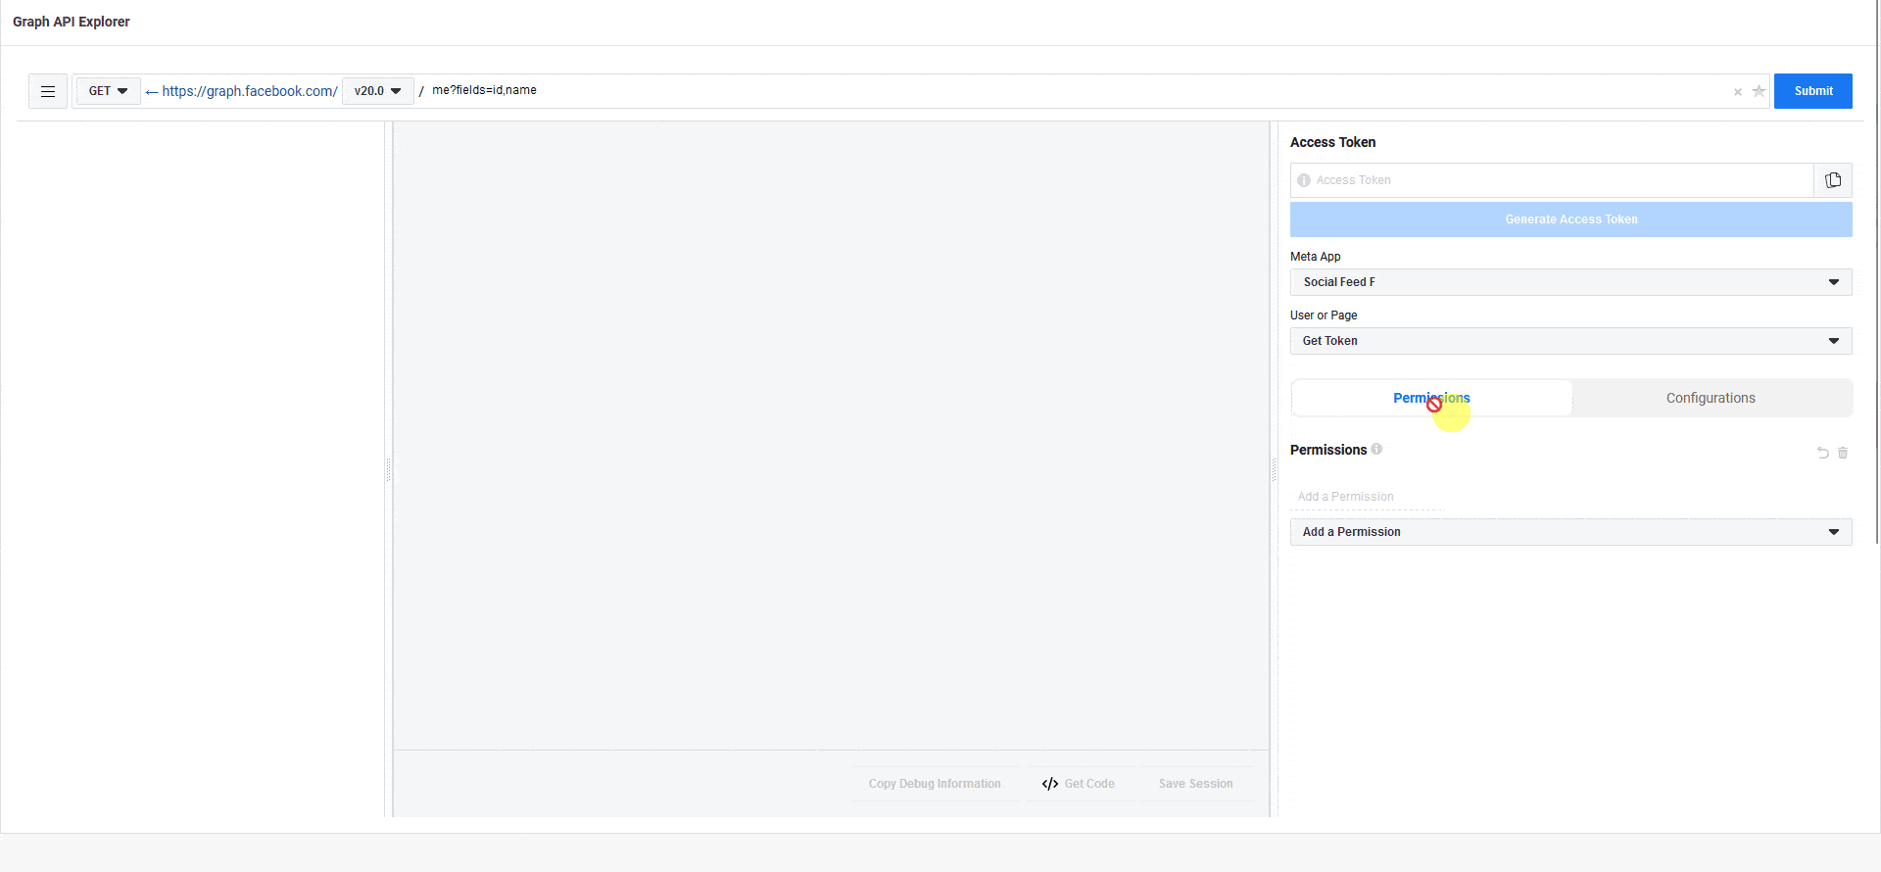1881x872 pixels.
Task: Click the Permissions info icon
Action: 1376,449
